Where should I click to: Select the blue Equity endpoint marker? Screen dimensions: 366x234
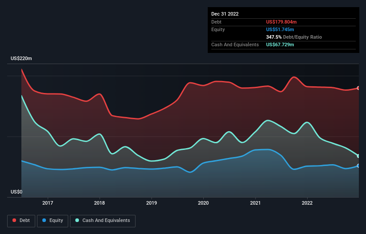(x=358, y=166)
